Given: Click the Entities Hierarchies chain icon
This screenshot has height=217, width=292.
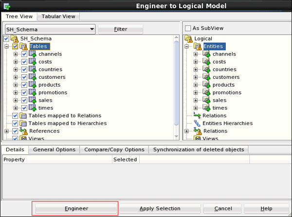Looking at the screenshot, I should [x=197, y=123].
